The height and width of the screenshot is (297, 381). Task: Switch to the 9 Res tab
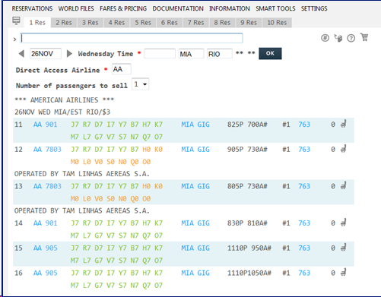click(x=249, y=23)
